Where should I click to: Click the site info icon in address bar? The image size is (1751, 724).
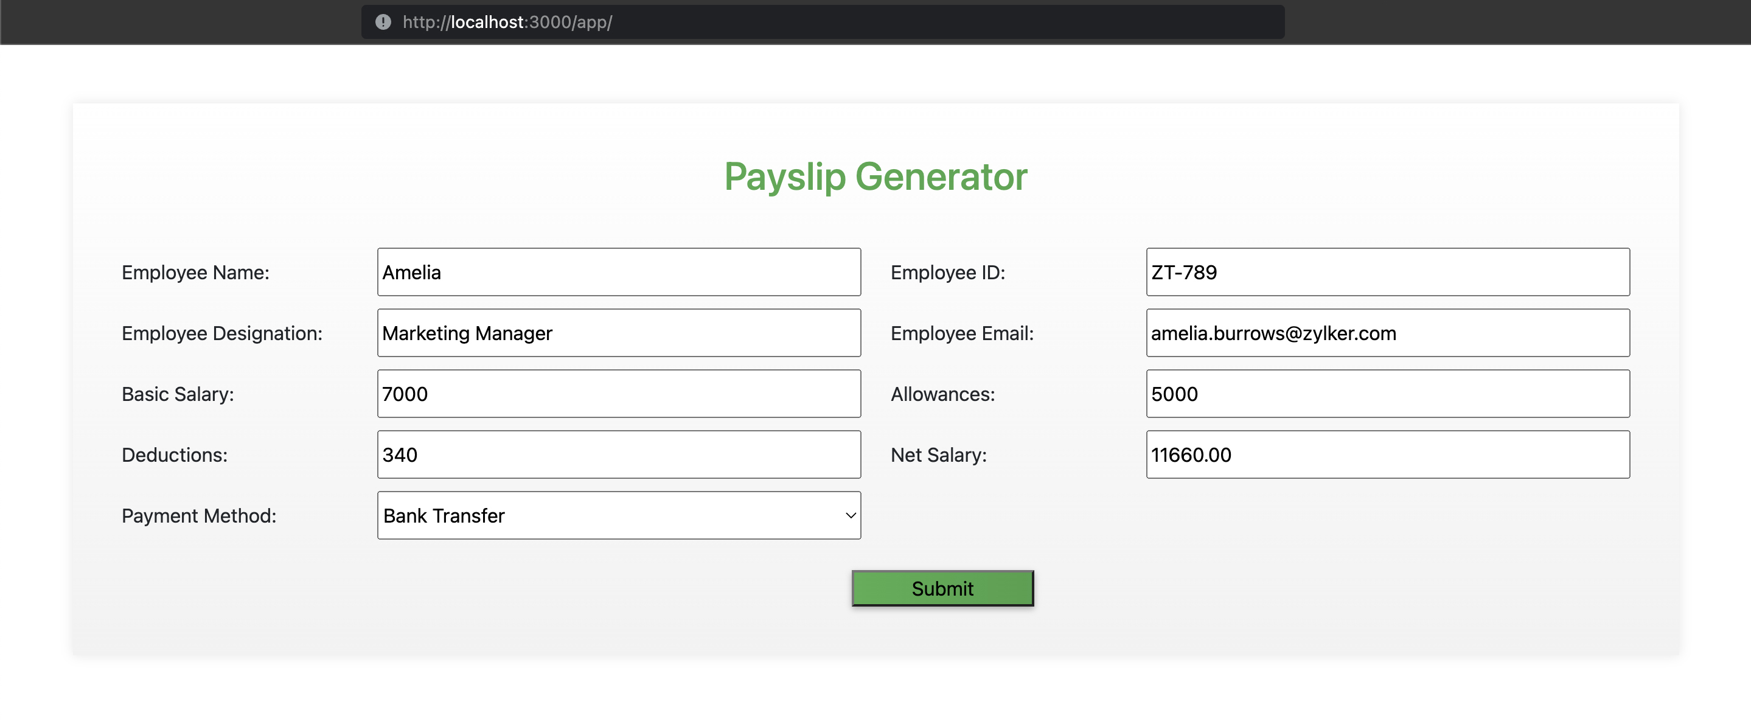[383, 22]
